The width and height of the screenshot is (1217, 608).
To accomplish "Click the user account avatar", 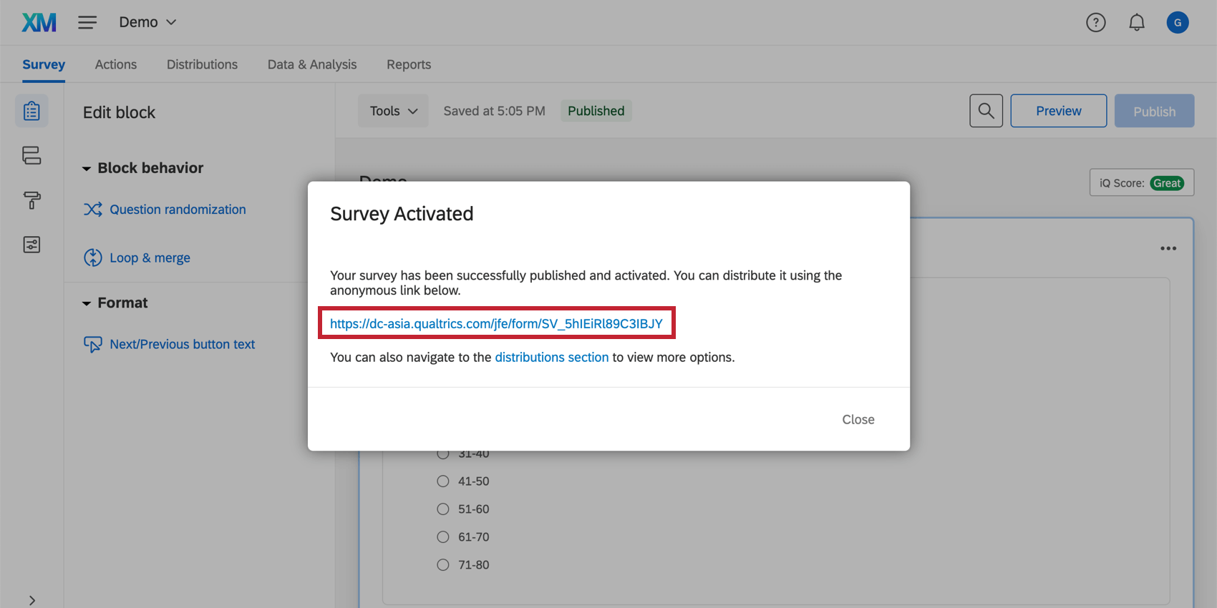I will pyautogui.click(x=1177, y=23).
